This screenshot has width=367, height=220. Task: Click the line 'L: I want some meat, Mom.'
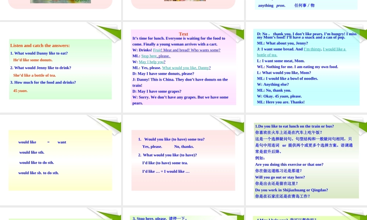click(281, 61)
